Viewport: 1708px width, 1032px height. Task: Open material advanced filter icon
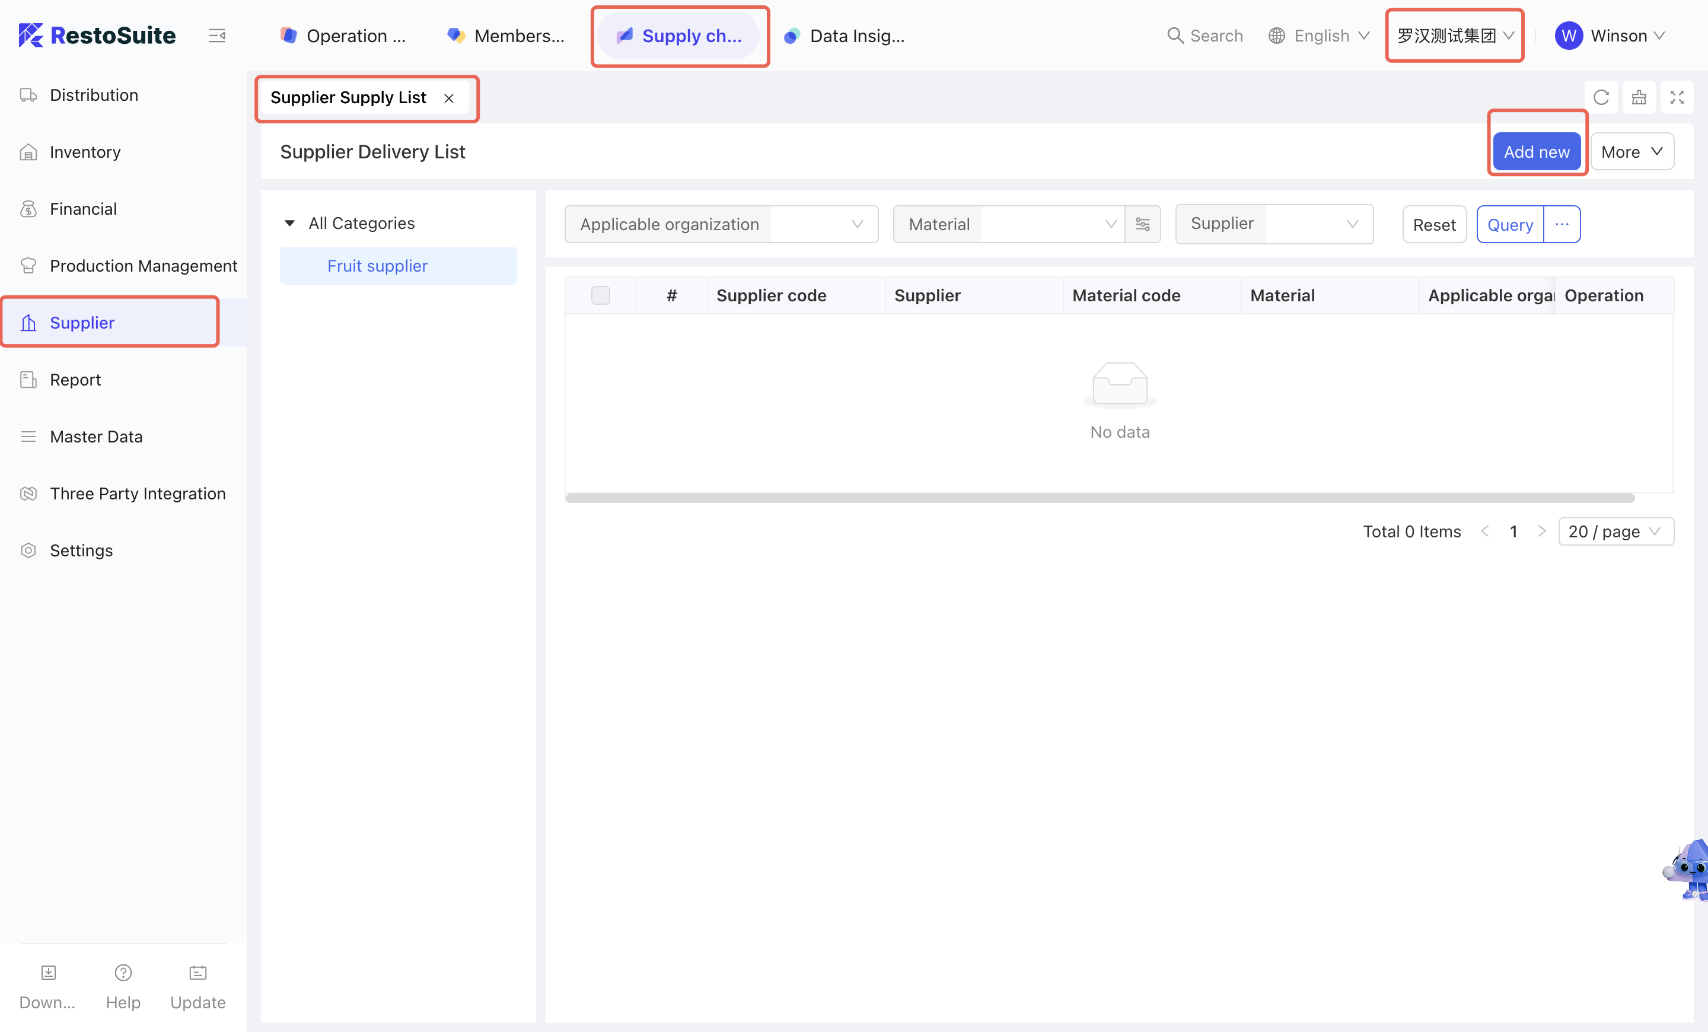[x=1142, y=224]
